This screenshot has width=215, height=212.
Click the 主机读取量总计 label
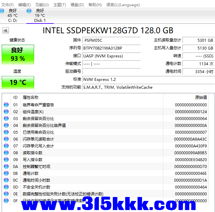tap(168, 40)
